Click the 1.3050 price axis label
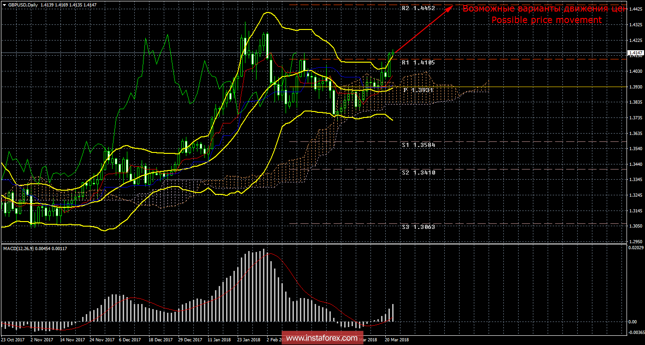The image size is (645, 345). [635, 226]
